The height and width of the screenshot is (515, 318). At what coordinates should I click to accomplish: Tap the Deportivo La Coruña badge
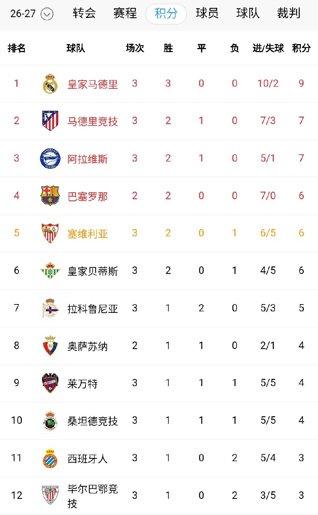[50, 308]
